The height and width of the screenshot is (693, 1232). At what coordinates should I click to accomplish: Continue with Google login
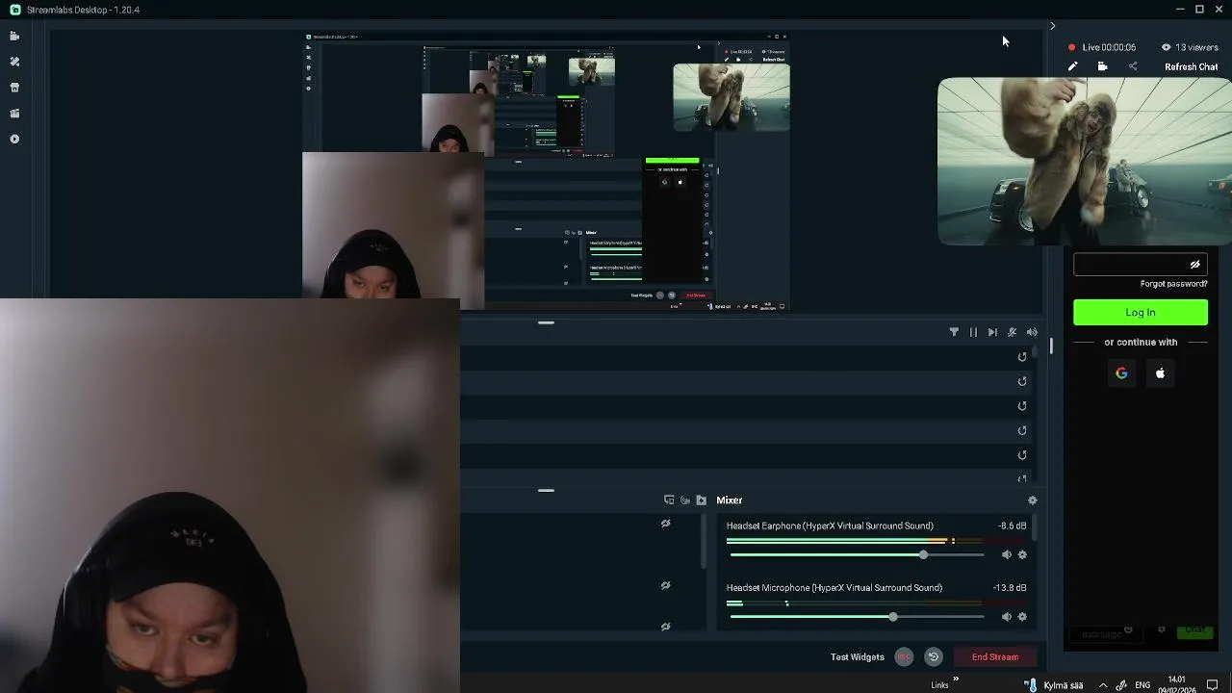(x=1121, y=373)
